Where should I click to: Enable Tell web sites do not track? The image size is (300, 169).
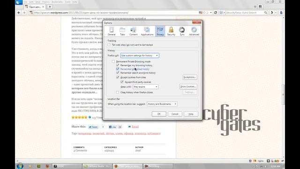pyautogui.click(x=109, y=45)
